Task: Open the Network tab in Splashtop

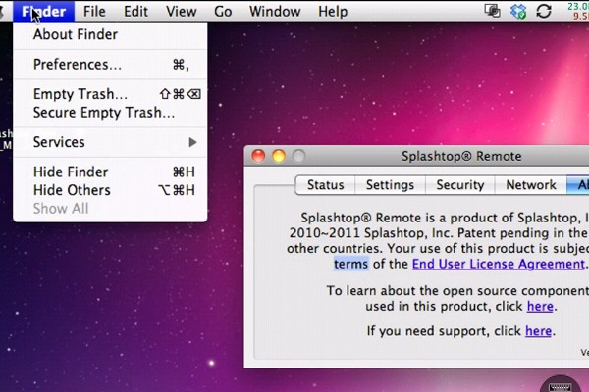Action: point(531,185)
